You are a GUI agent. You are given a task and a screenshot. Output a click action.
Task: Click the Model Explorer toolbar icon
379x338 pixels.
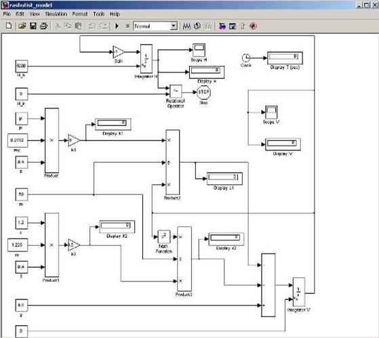(233, 26)
